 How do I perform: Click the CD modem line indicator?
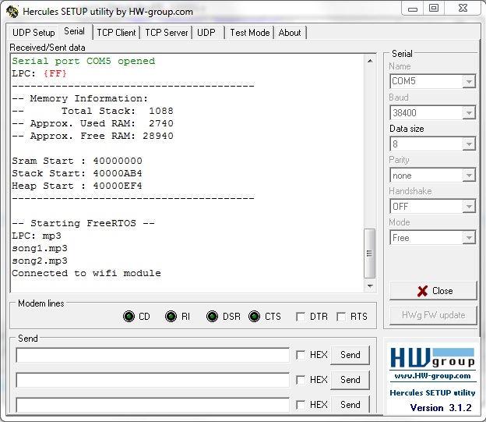tap(129, 317)
